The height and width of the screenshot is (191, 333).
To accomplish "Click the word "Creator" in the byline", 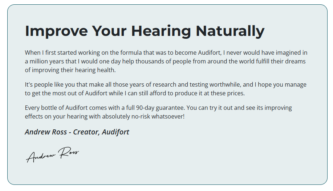I will pyautogui.click(x=86, y=132).
